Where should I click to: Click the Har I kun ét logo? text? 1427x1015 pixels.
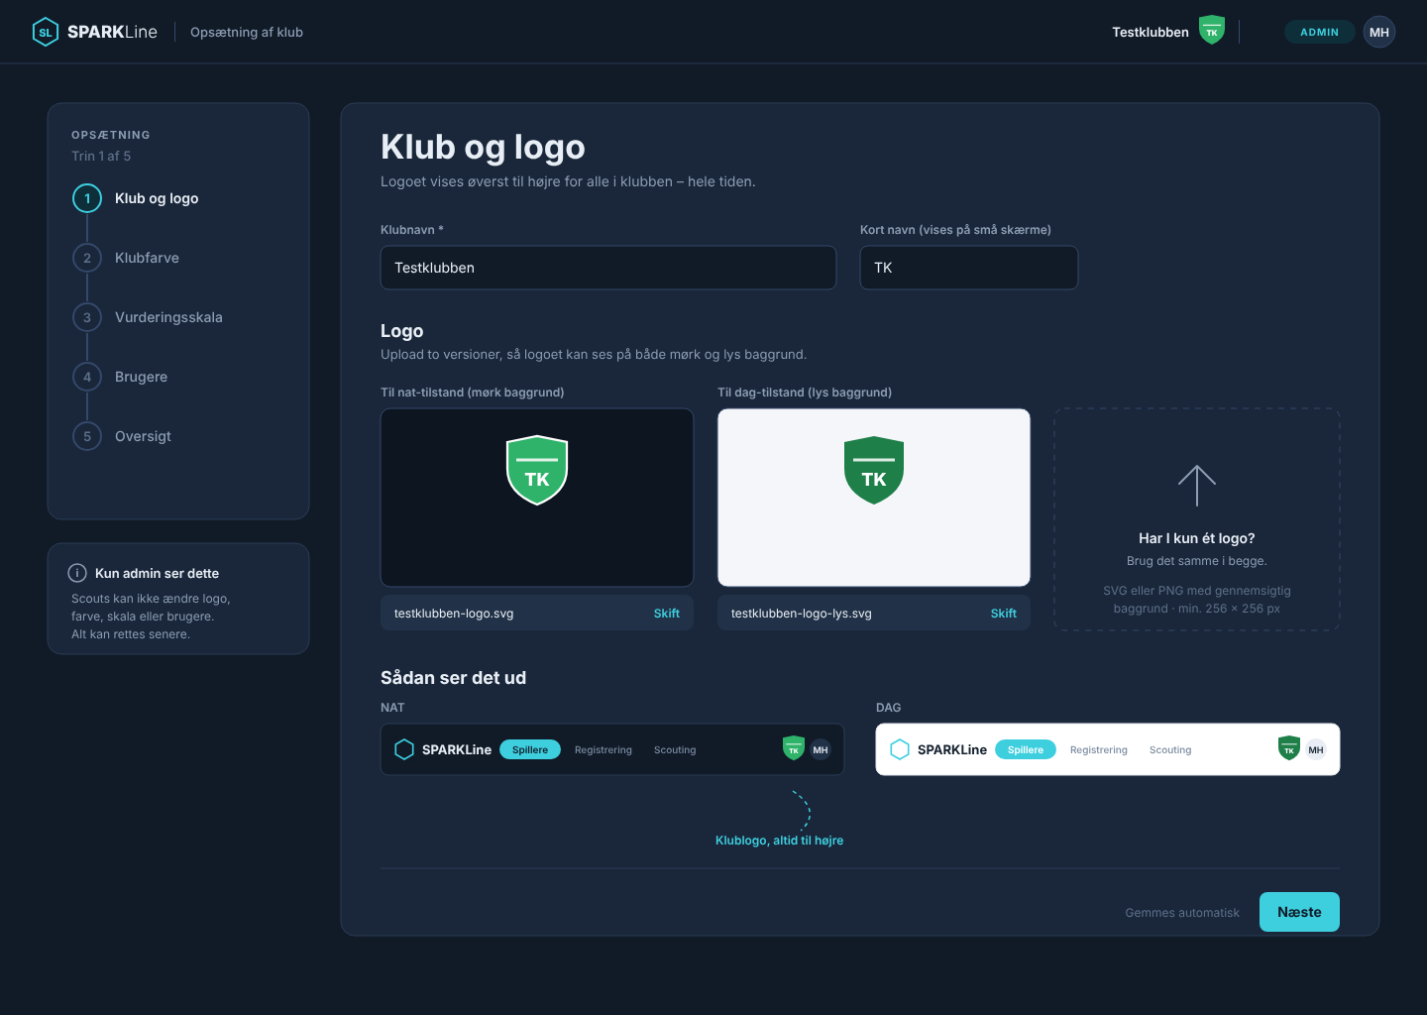click(x=1197, y=538)
